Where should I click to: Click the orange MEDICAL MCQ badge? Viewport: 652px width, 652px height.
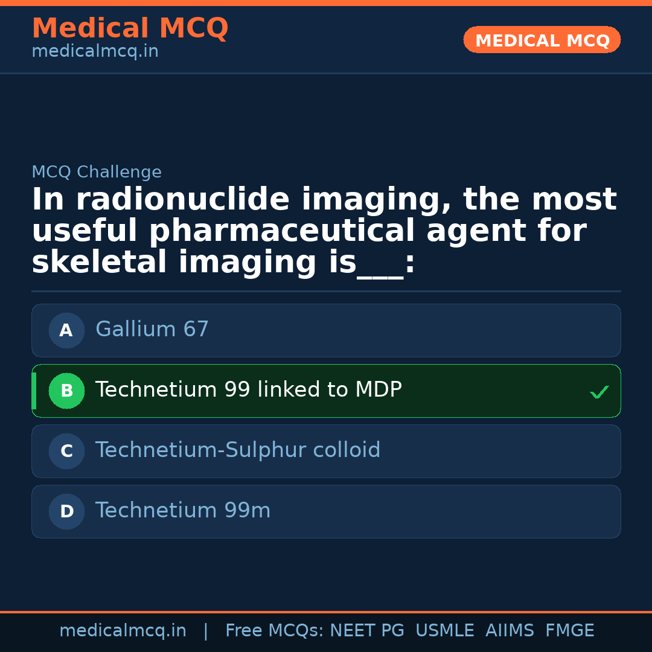[542, 40]
